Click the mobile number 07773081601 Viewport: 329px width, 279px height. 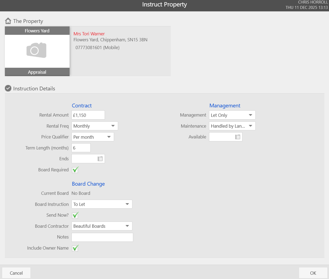tap(89, 47)
